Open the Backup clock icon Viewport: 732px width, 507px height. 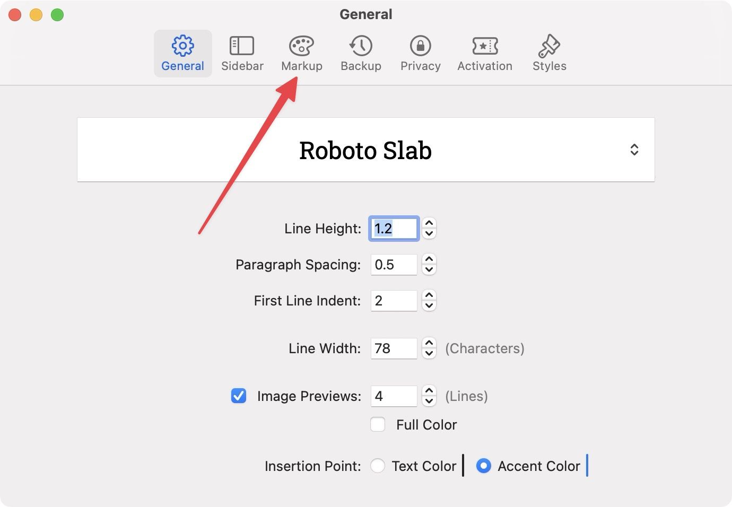coord(361,46)
